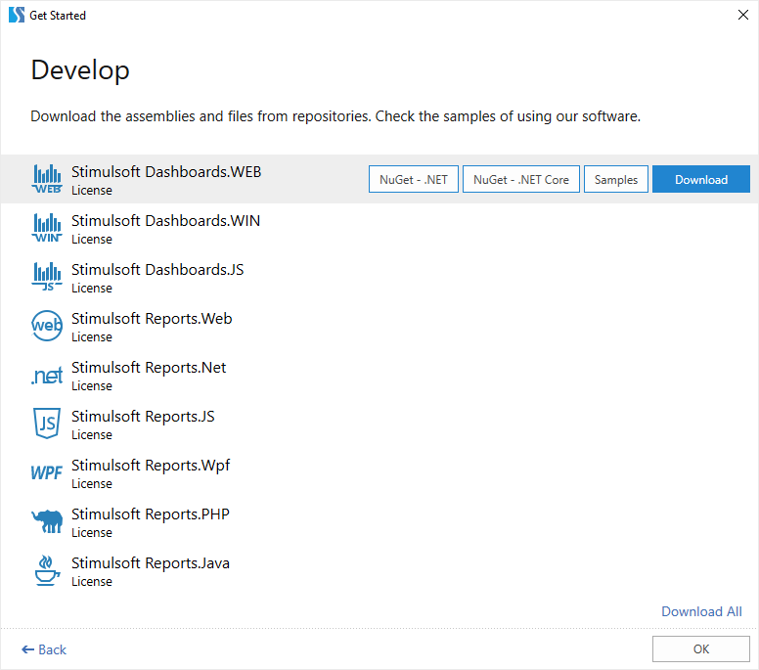The width and height of the screenshot is (759, 670).
Task: Click the Reports.Java coffee cup icon
Action: [x=47, y=570]
